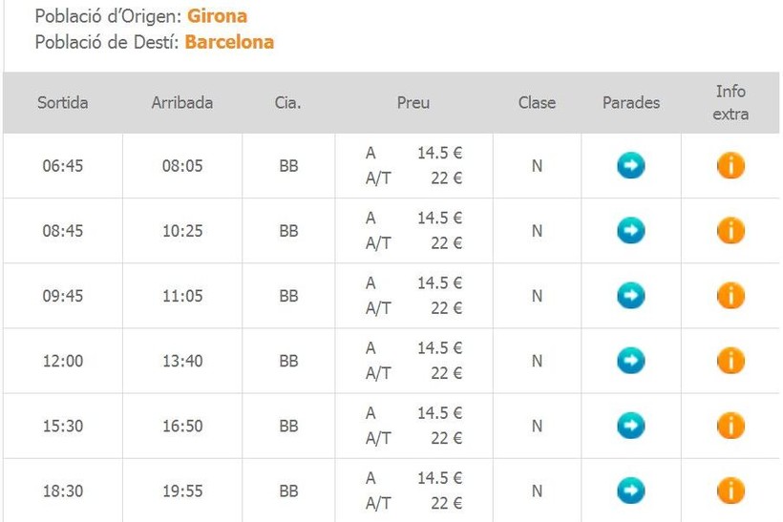Show stops for the 18:30 departure
Viewport: 783px width, 522px height.
[630, 491]
